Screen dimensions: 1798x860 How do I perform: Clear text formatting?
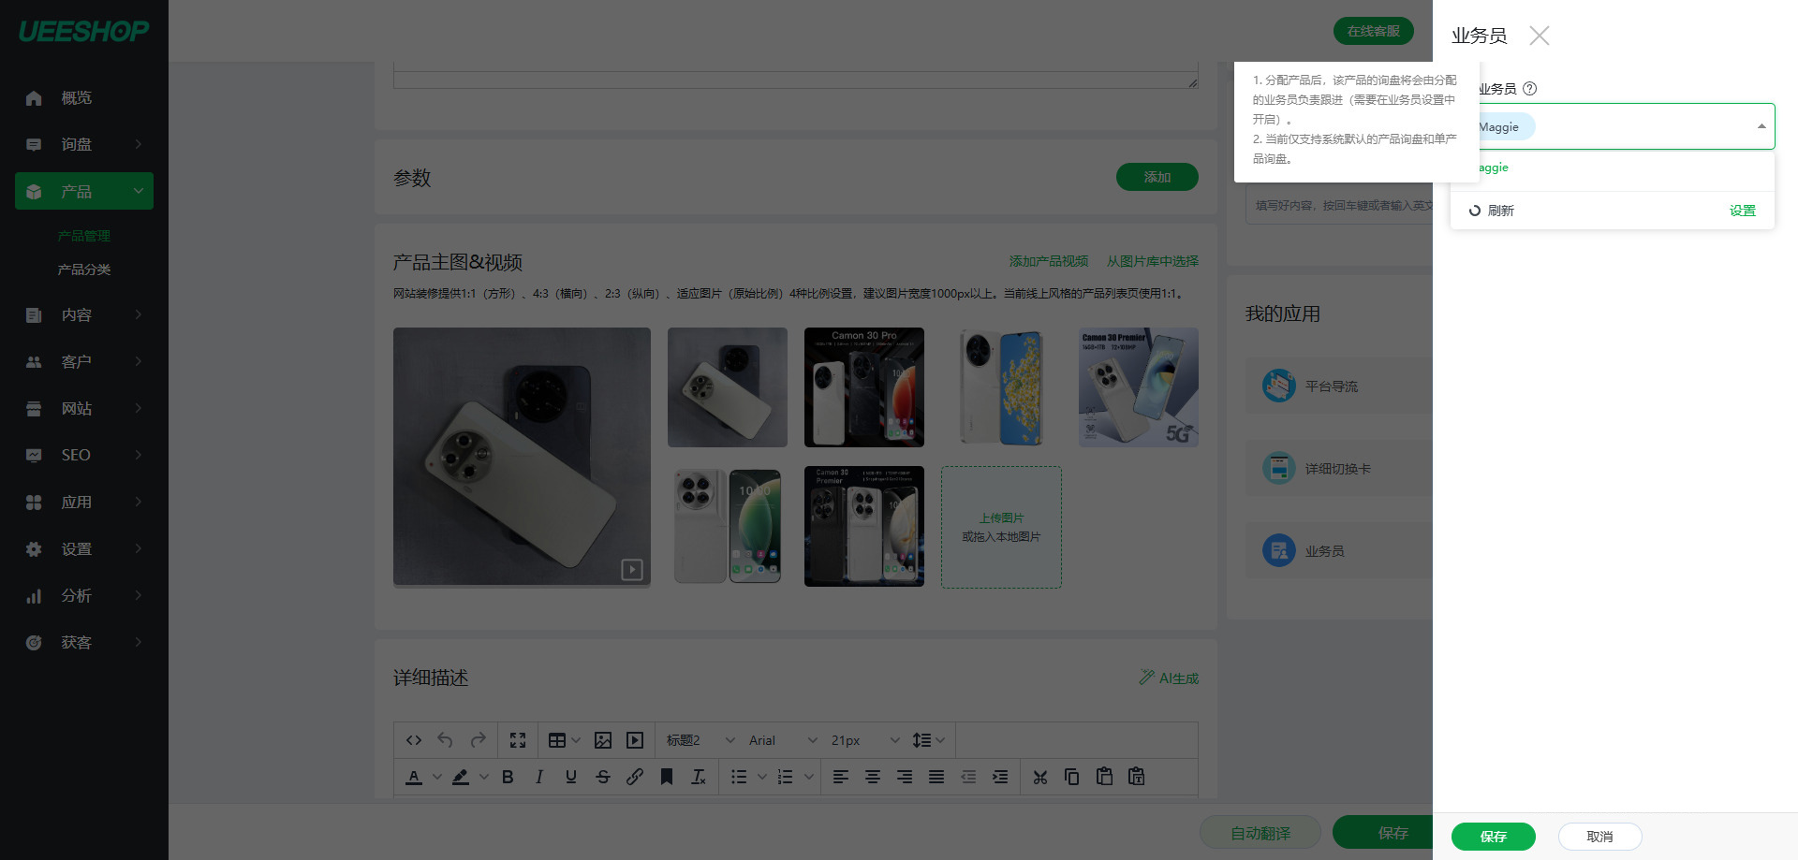699,777
